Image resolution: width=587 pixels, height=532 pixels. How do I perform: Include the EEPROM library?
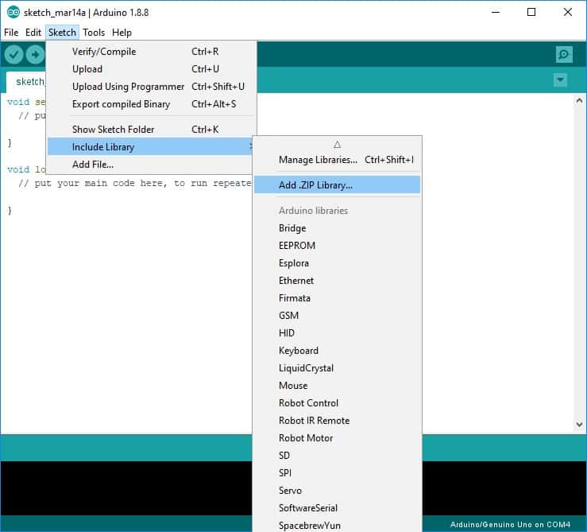[337, 246]
